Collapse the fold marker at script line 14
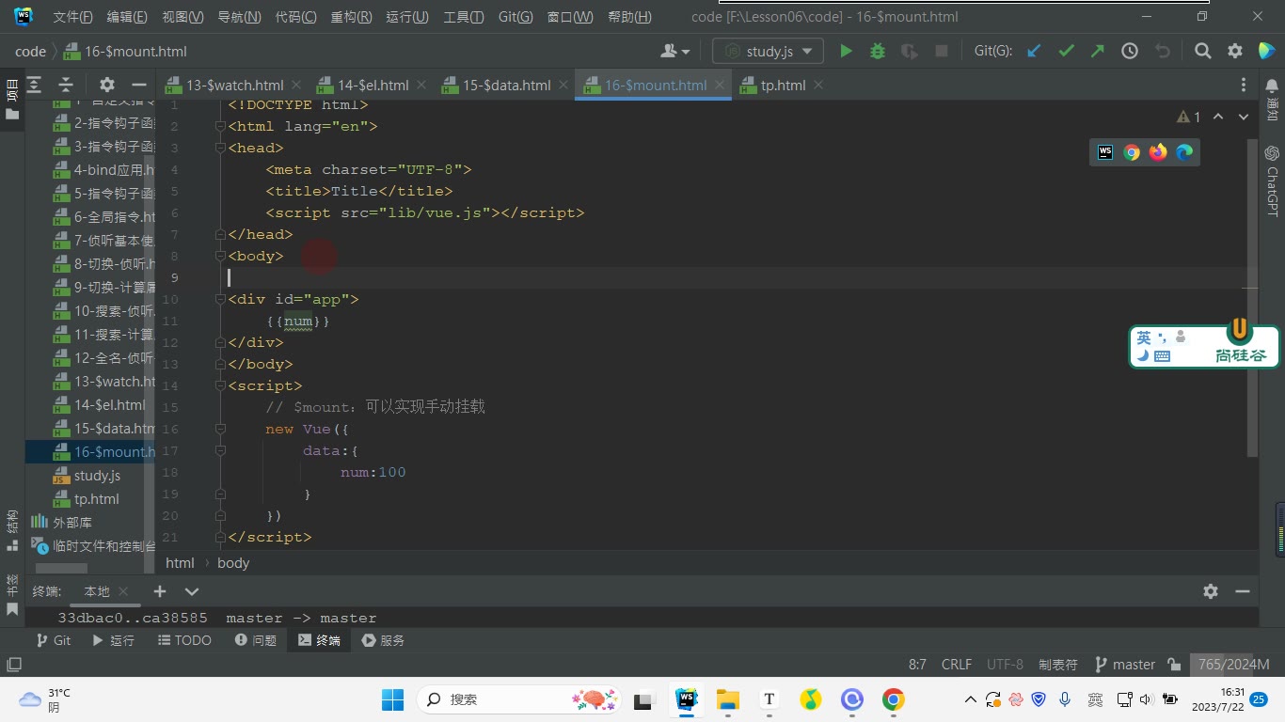Image resolution: width=1285 pixels, height=722 pixels. [220, 386]
